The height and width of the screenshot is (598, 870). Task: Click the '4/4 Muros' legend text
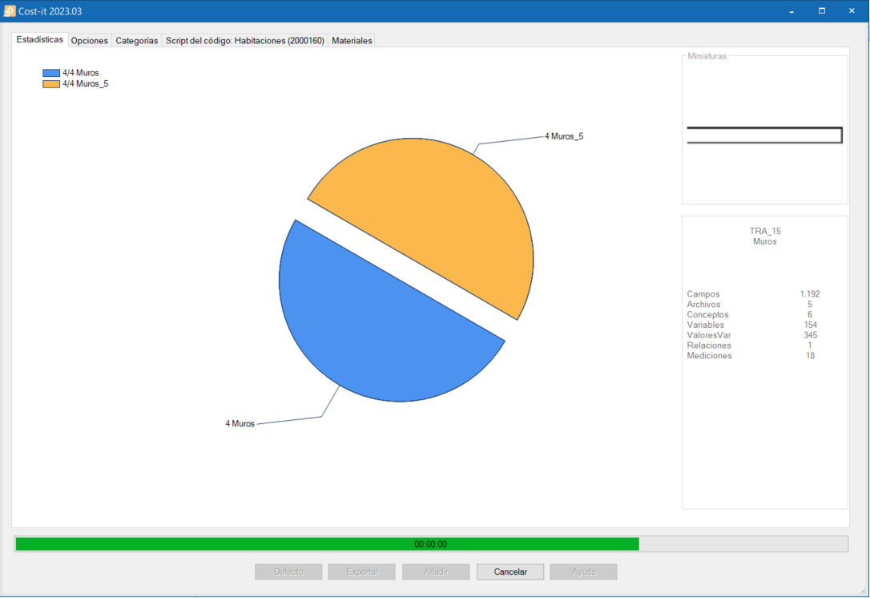click(80, 73)
